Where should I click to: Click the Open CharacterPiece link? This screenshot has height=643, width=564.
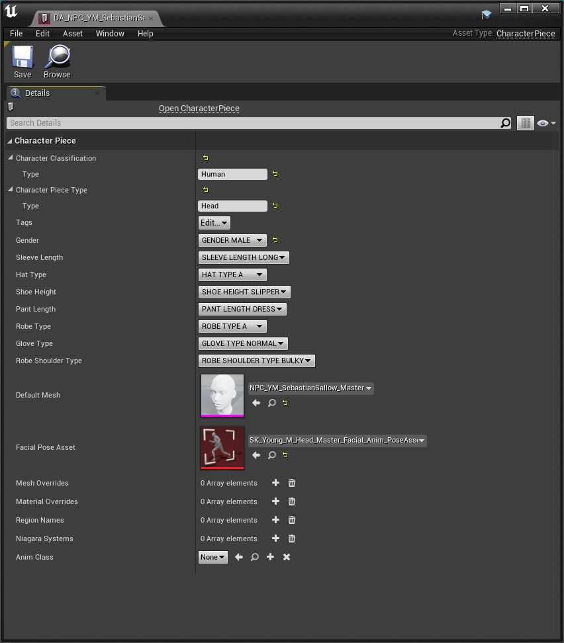click(x=199, y=108)
